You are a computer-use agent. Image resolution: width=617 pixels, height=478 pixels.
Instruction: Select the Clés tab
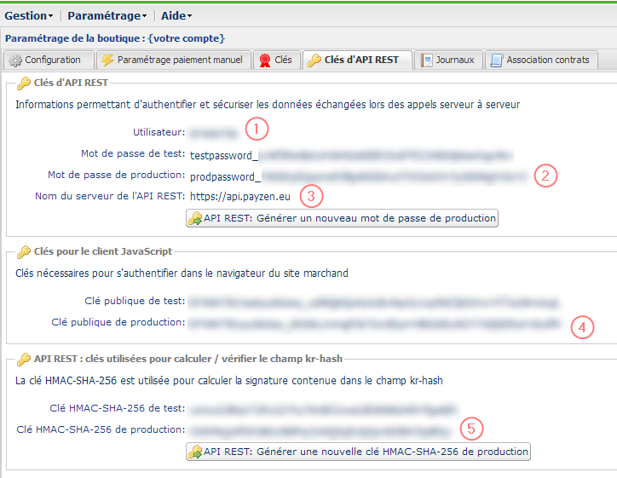(x=275, y=60)
